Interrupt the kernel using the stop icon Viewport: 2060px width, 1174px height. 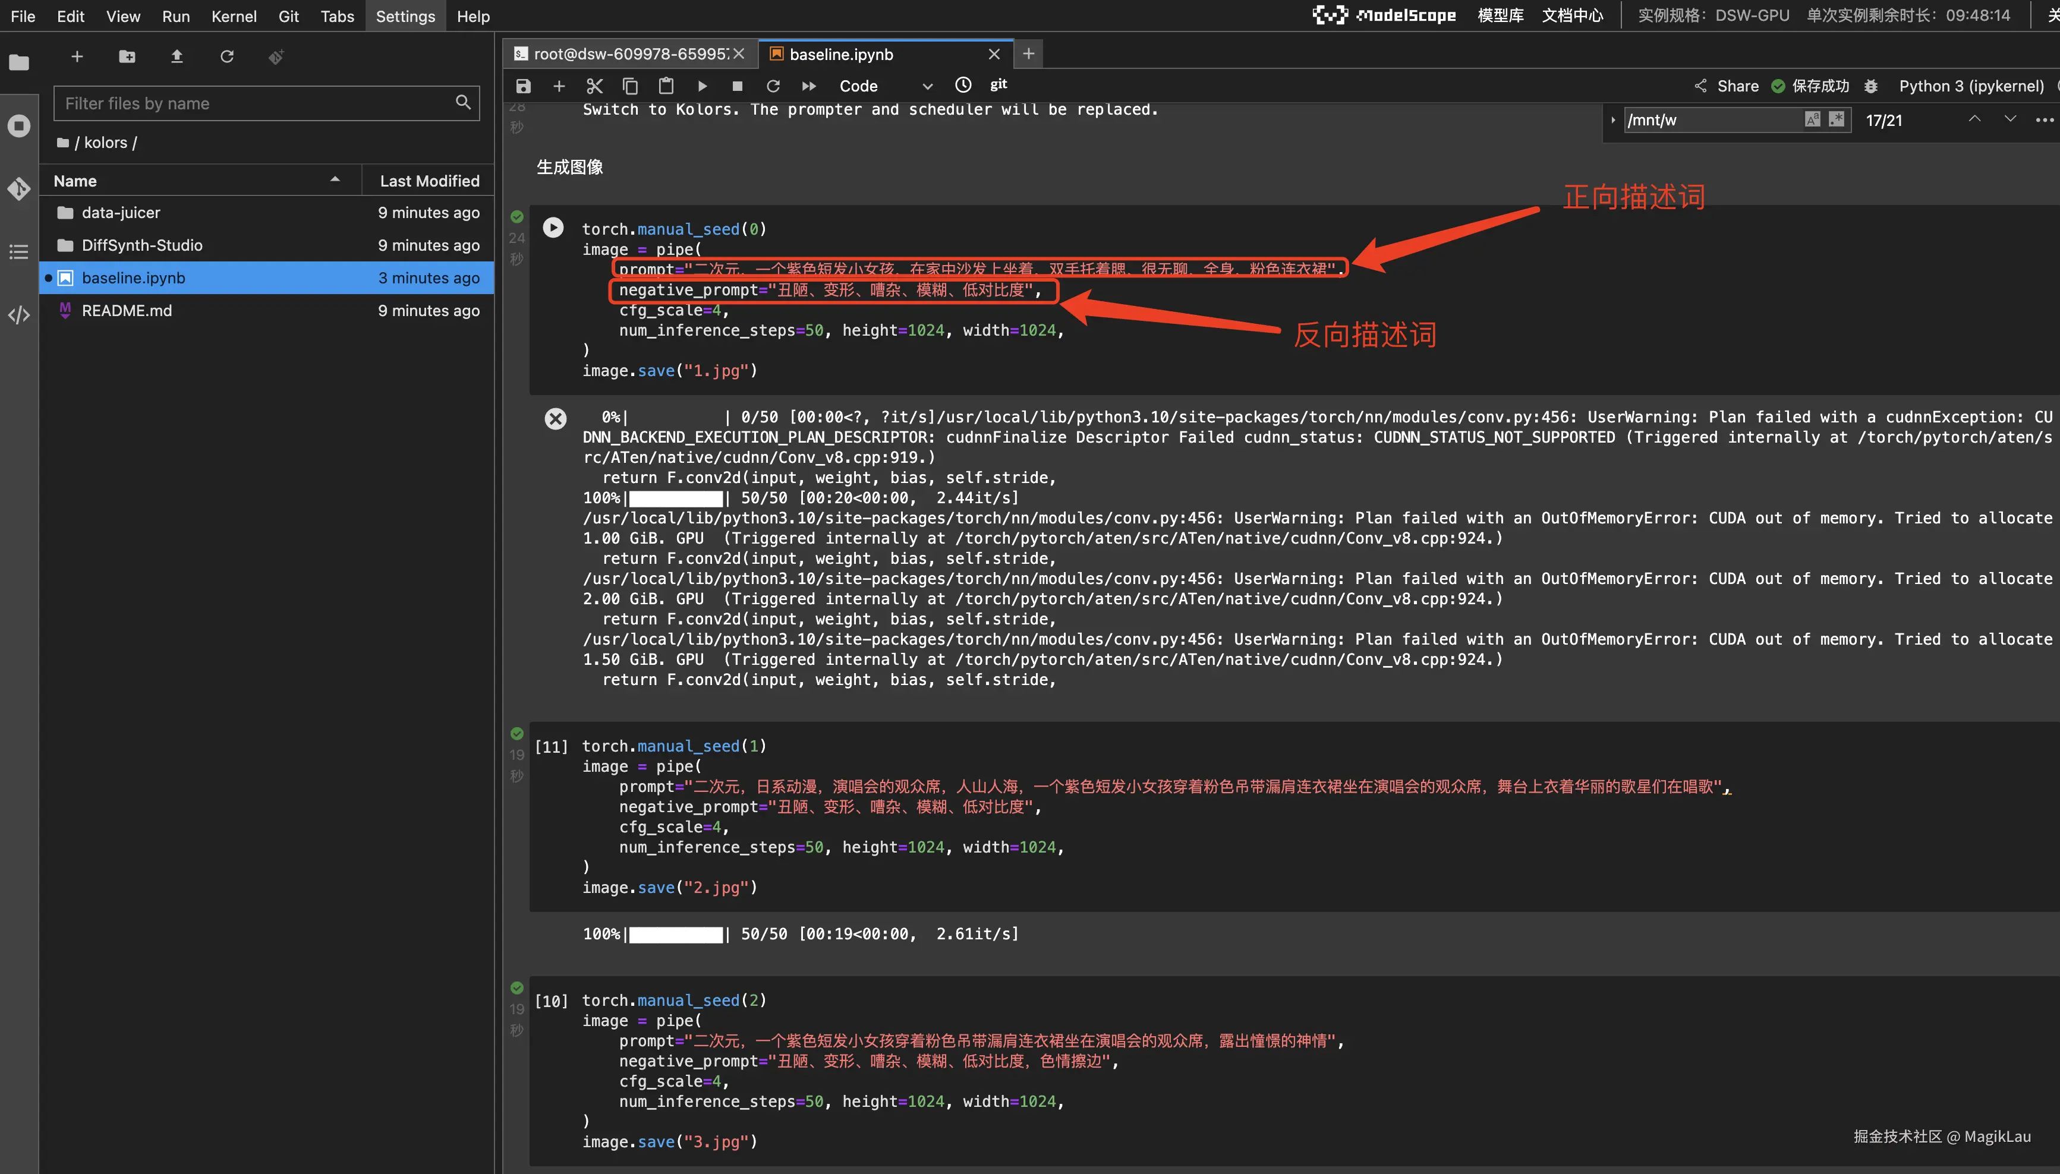pyautogui.click(x=736, y=86)
